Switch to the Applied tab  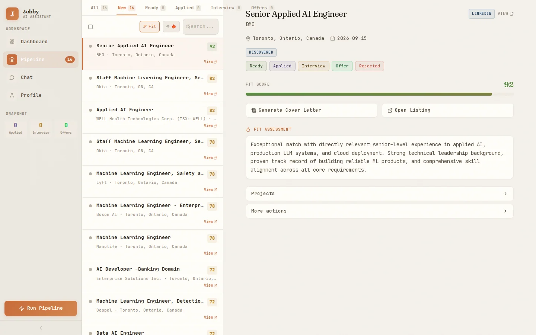click(x=188, y=8)
